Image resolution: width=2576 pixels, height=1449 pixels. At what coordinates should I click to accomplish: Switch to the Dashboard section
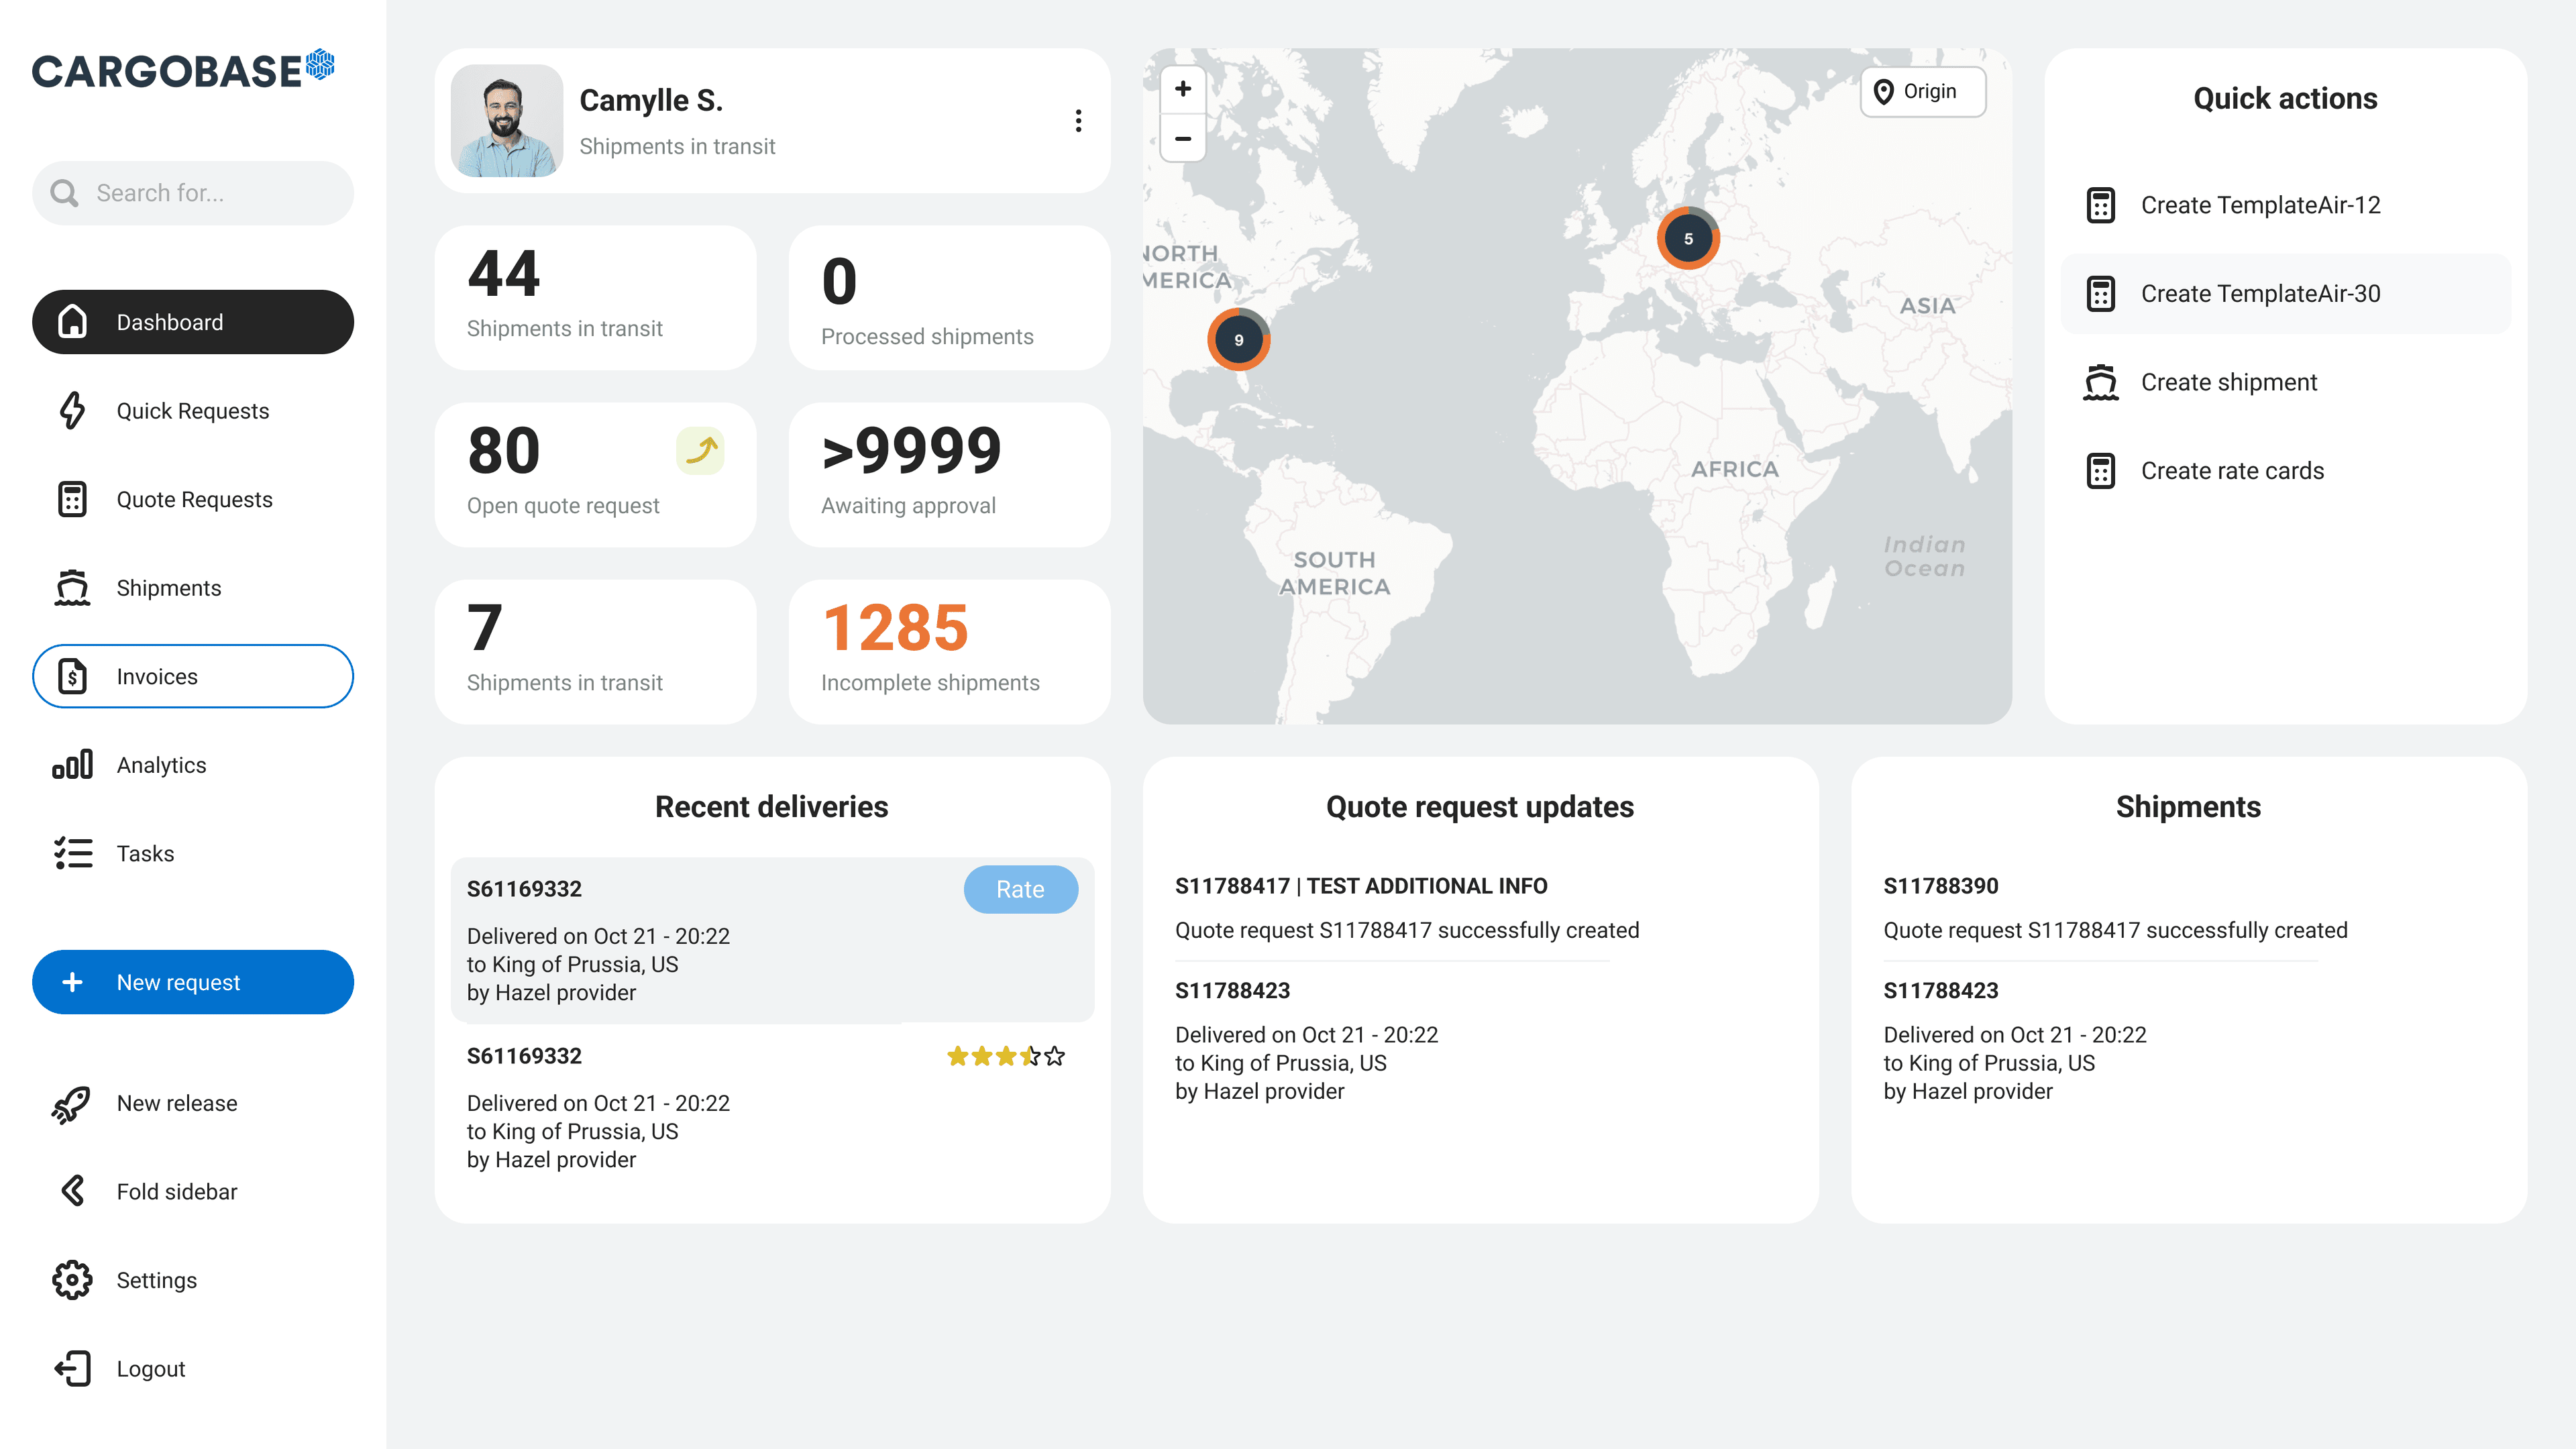[192, 321]
